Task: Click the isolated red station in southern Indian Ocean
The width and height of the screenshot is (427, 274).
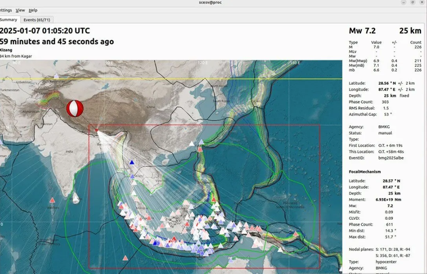Action: (125, 258)
